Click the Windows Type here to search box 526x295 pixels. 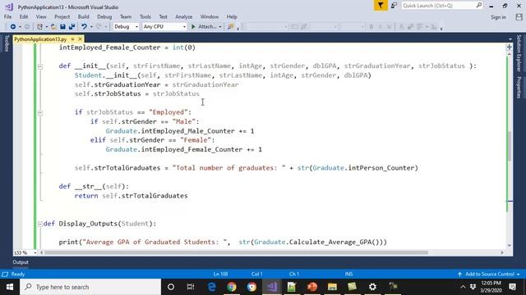(x=90, y=287)
